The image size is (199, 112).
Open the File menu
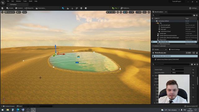pos(8,1)
